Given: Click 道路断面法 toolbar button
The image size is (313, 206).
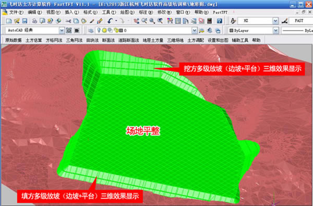Looking at the screenshot, I should pos(128,40).
